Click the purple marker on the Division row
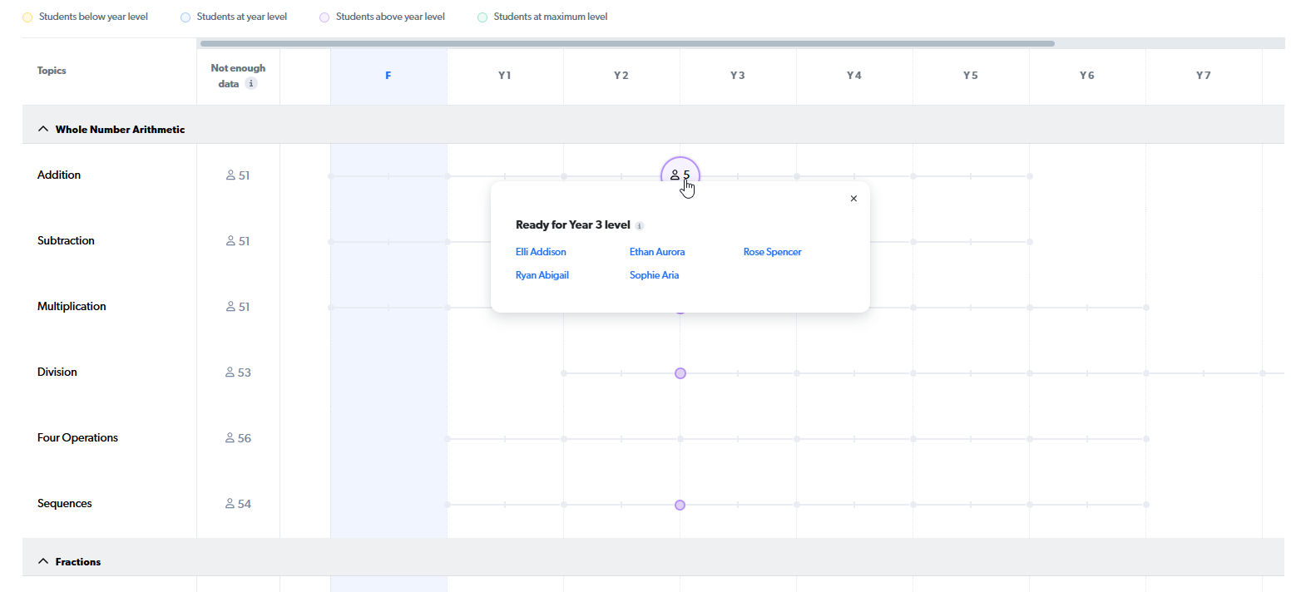The height and width of the screenshot is (592, 1301). click(x=680, y=373)
